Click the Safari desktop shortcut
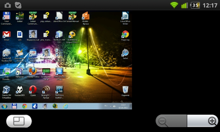220x132 pixels. coord(125,54)
